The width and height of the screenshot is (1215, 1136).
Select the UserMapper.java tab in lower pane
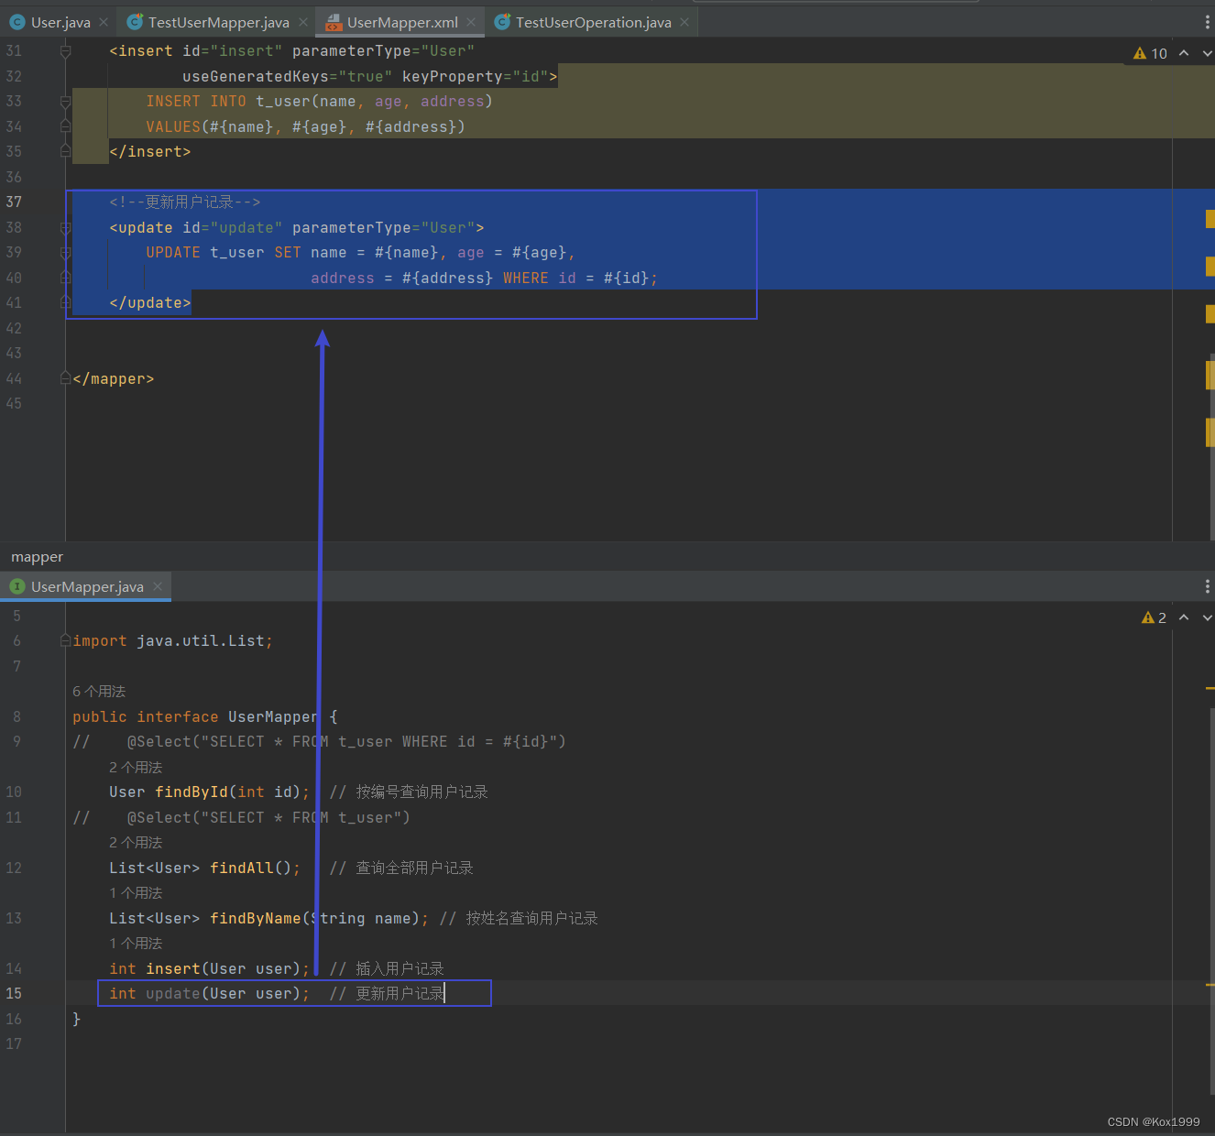87,586
